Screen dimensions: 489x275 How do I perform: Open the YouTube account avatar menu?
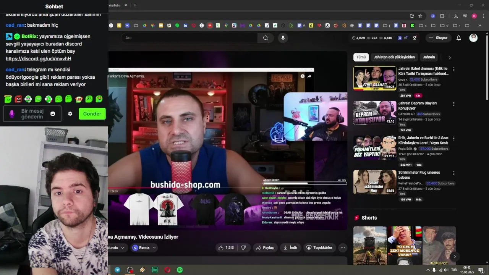point(473,38)
